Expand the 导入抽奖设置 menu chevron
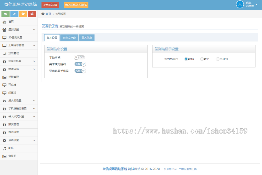This screenshot has height=175, width=262. tap(34, 116)
